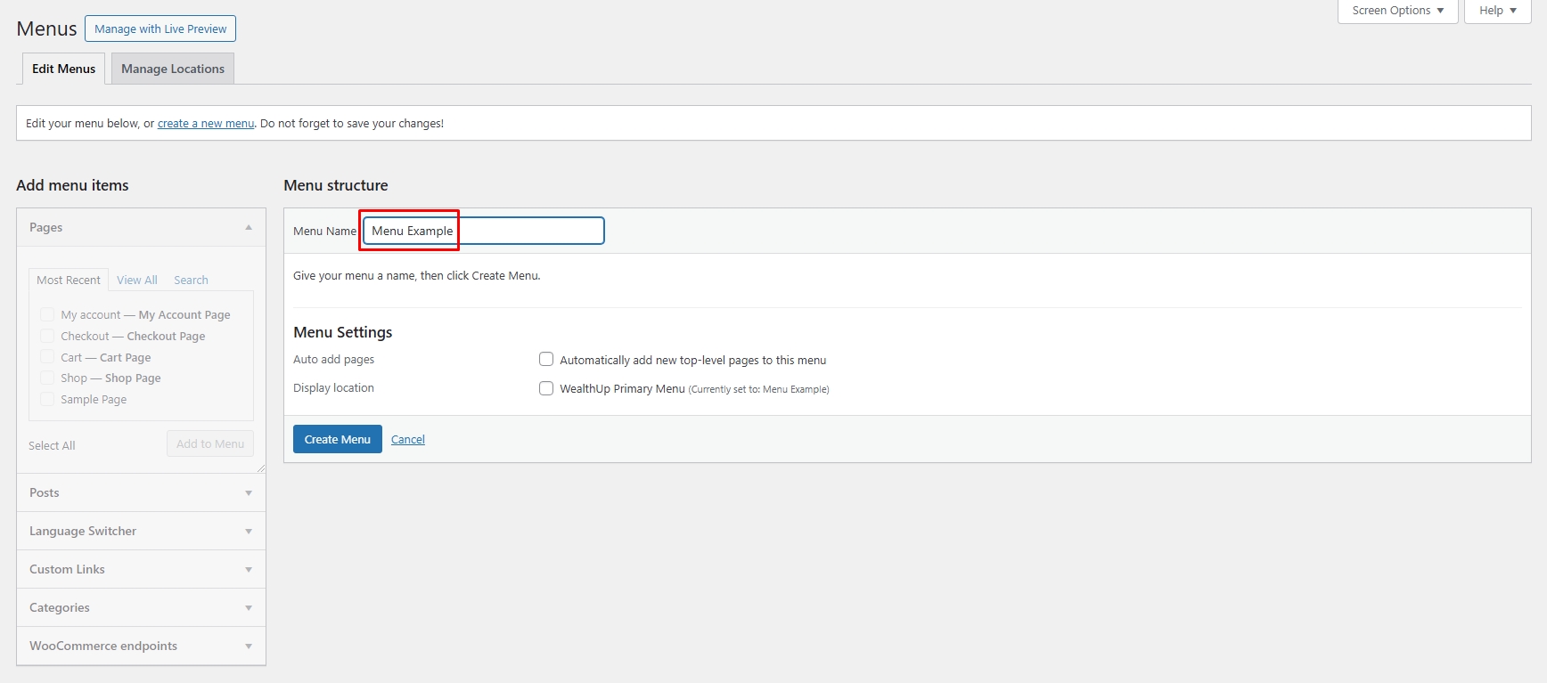Switch to the Manage Locations tab

173,69
